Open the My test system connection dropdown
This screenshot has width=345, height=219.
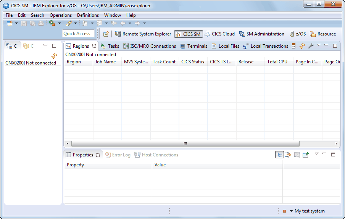pyautogui.click(x=291, y=211)
